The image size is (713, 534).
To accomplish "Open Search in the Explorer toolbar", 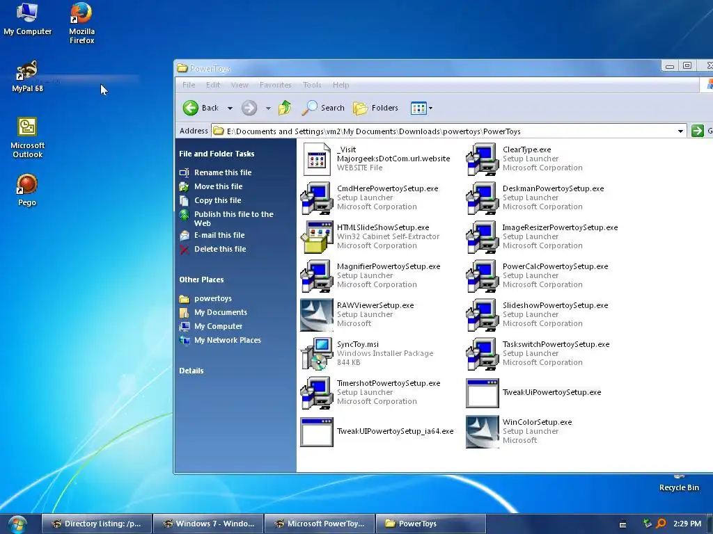I will 323,108.
